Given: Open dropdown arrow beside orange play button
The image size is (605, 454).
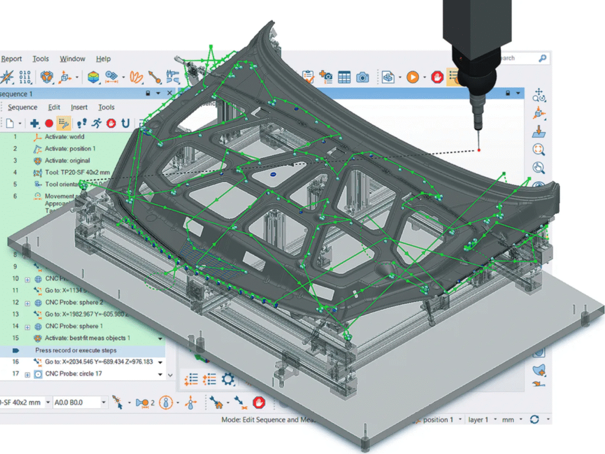Looking at the screenshot, I should pyautogui.click(x=425, y=77).
